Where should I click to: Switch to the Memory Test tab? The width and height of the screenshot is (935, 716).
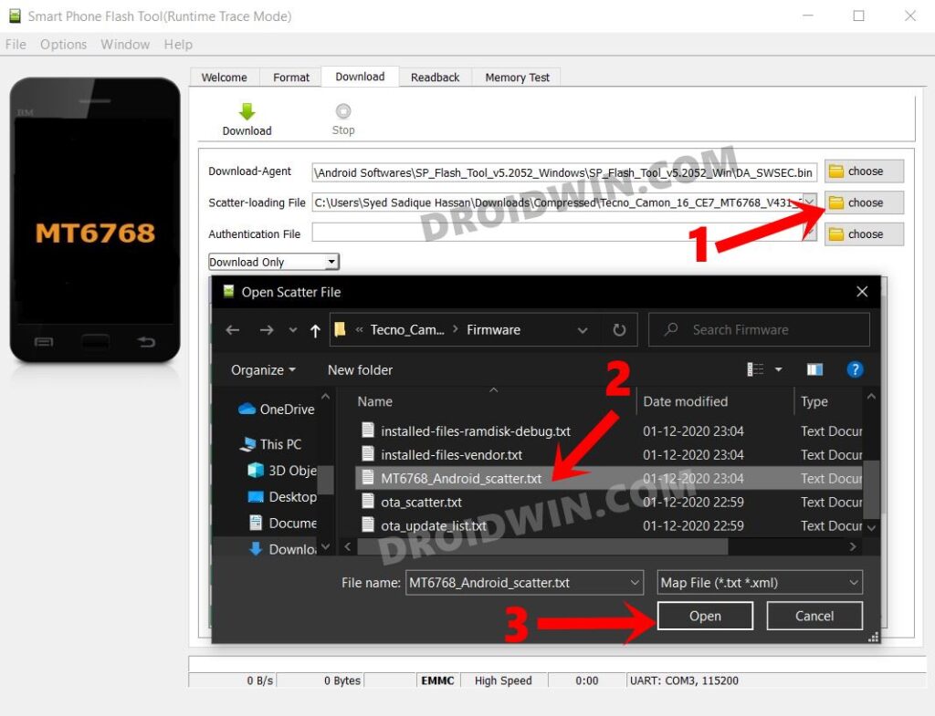pos(516,78)
